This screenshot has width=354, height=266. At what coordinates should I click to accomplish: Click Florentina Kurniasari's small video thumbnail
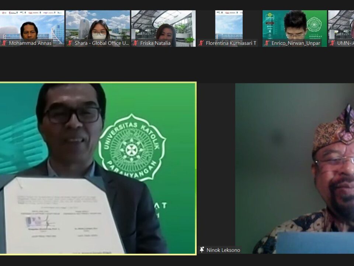pyautogui.click(x=229, y=25)
